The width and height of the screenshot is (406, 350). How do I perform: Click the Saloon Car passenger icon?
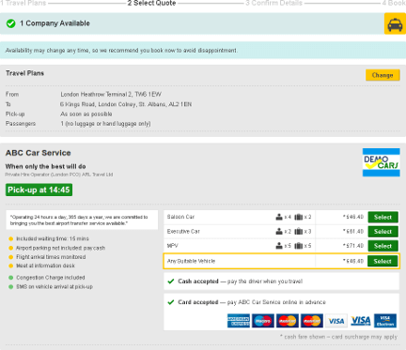click(279, 217)
